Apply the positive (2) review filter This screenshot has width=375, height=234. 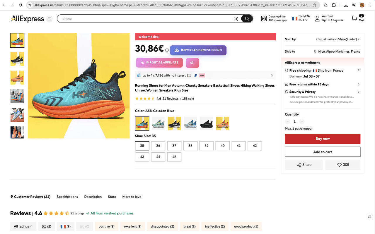coord(106,226)
